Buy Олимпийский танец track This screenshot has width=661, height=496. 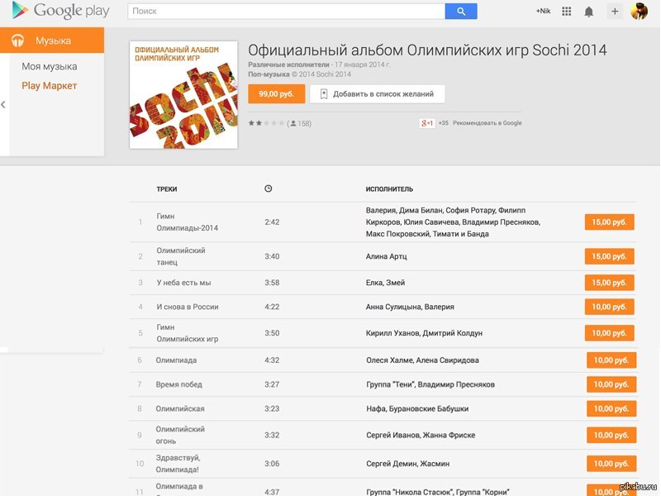(x=609, y=256)
